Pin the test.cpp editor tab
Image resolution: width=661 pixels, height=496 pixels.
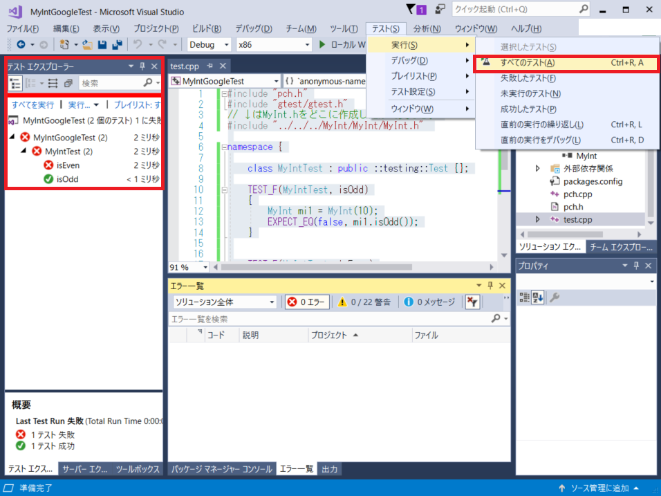click(x=210, y=66)
